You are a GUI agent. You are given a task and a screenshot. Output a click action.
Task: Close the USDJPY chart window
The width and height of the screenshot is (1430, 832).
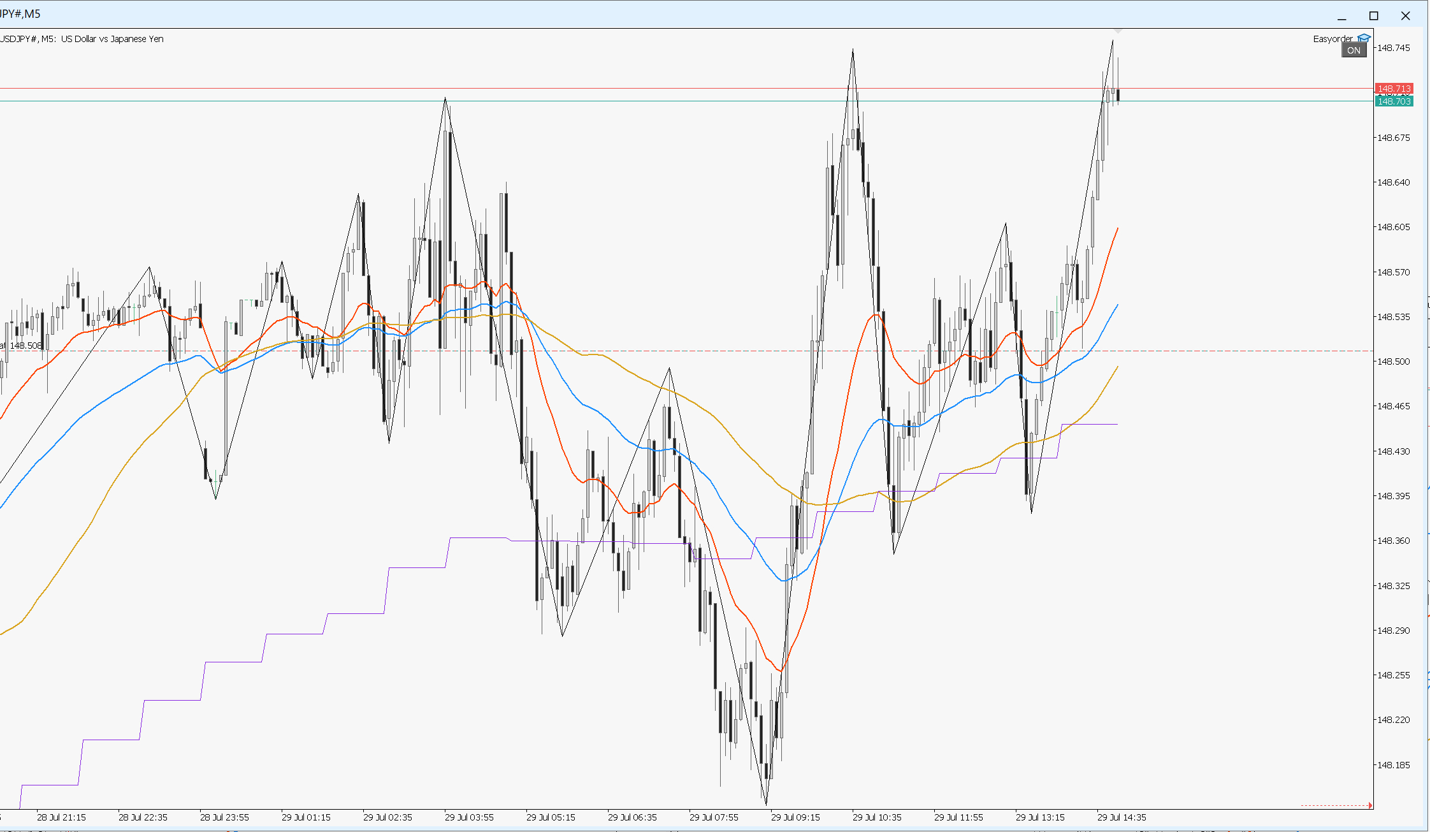click(x=1406, y=16)
